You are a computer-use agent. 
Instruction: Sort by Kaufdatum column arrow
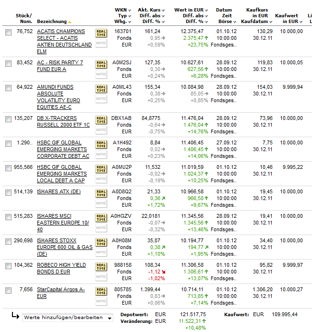tap(270, 22)
